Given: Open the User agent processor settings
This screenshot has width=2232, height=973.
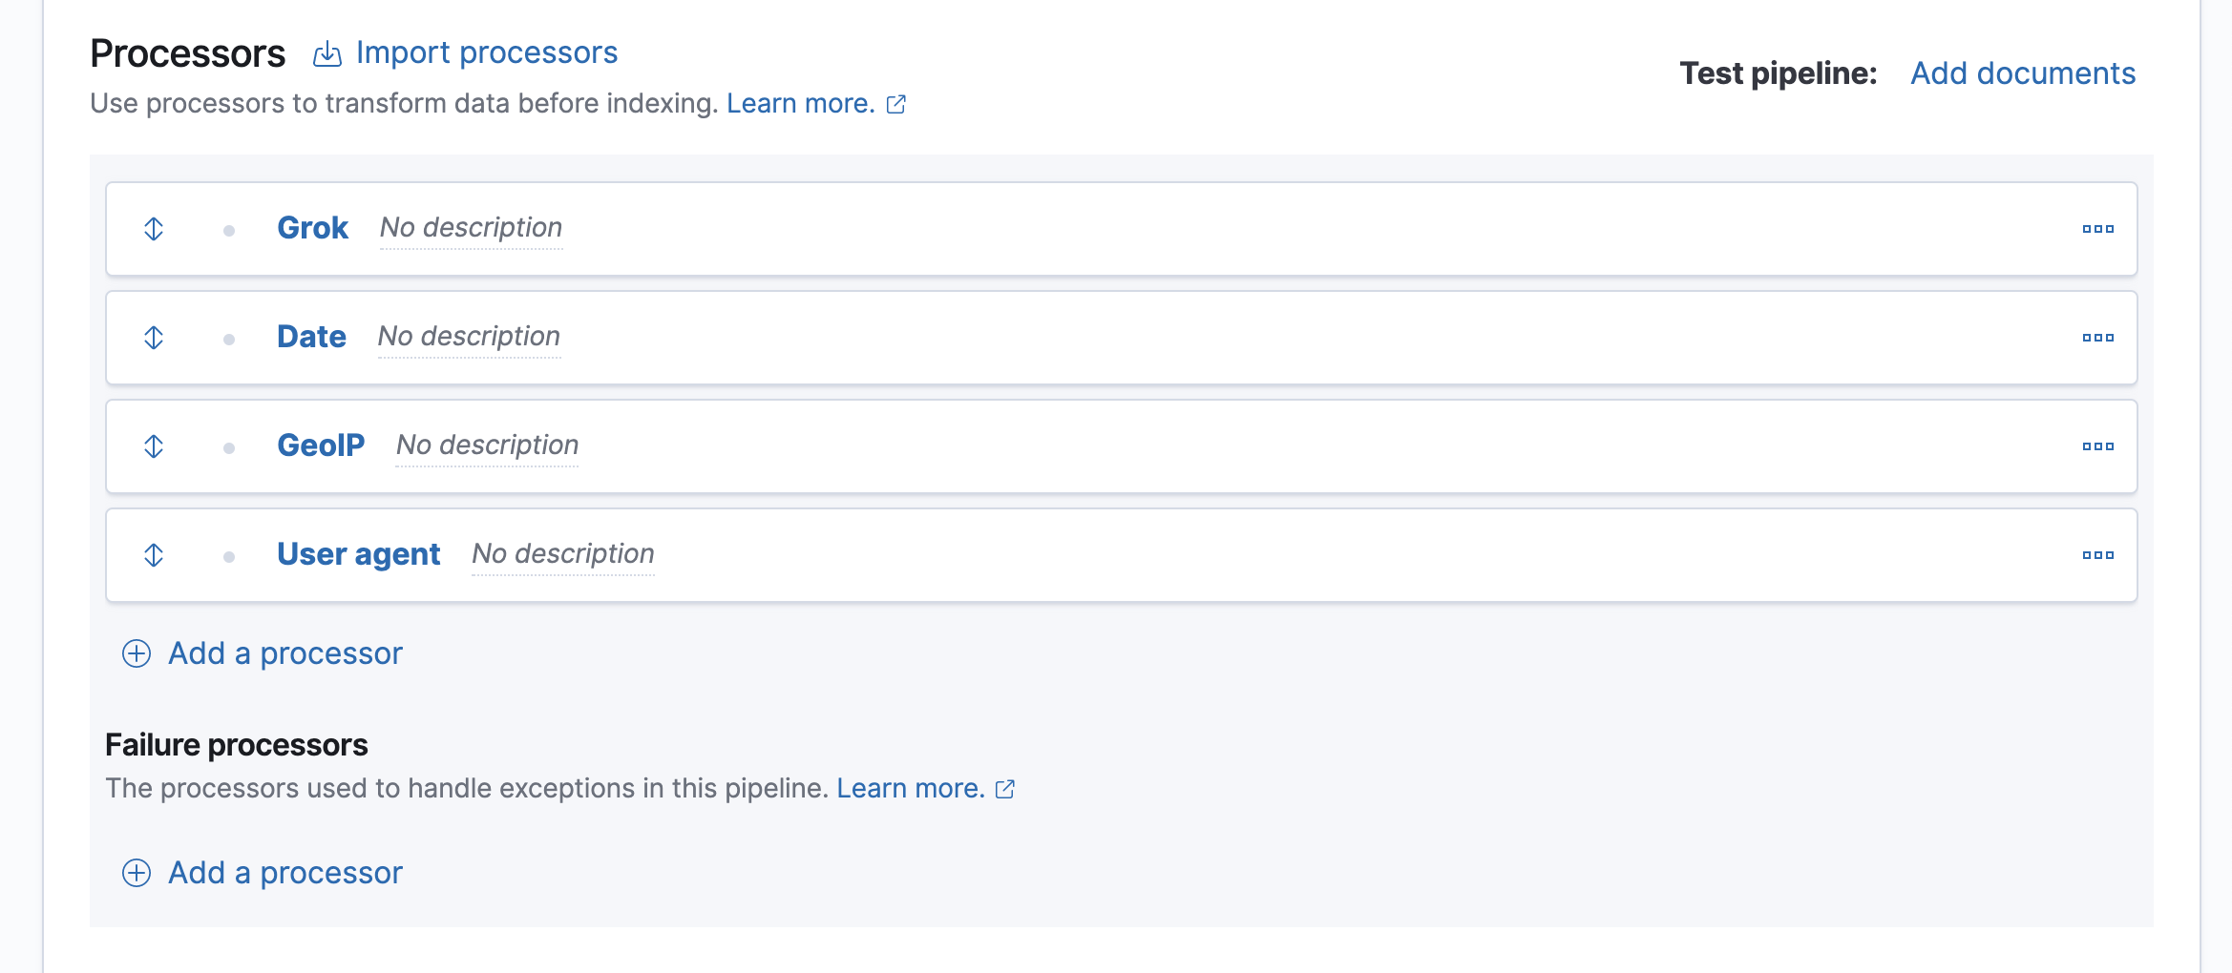Looking at the screenshot, I should tap(358, 554).
